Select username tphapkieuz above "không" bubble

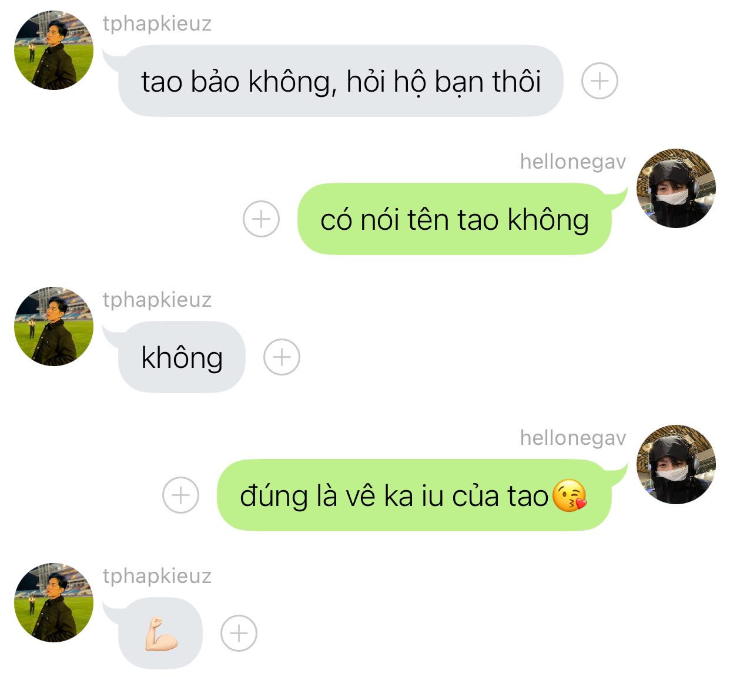(157, 300)
